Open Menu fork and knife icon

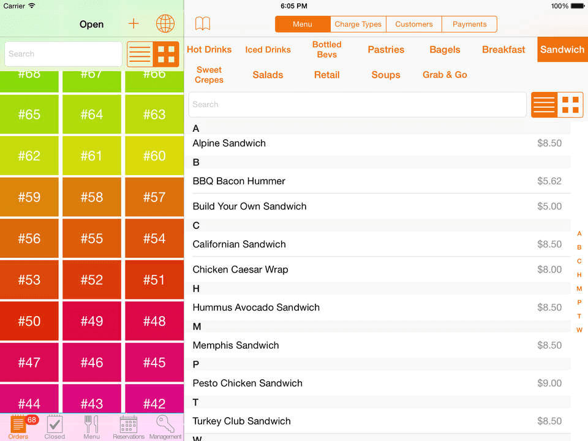tap(91, 427)
